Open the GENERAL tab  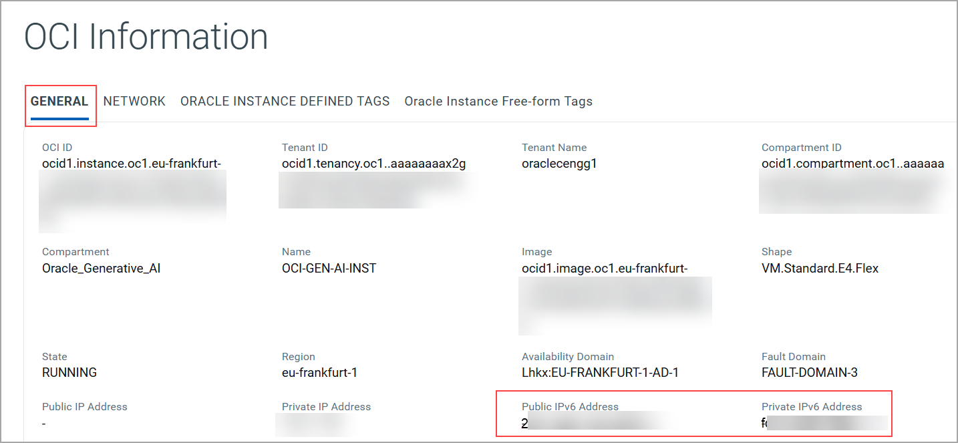pyautogui.click(x=59, y=102)
